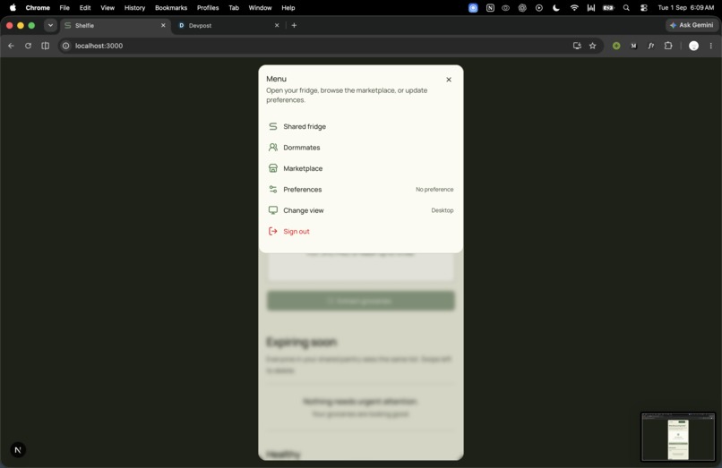
Task: Open the Chrome application menu
Action: [38, 7]
